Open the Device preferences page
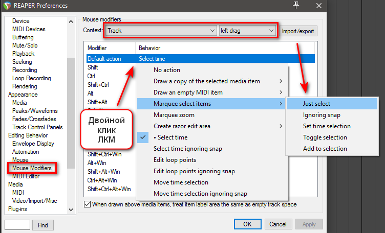385x233 pixels. (21, 21)
